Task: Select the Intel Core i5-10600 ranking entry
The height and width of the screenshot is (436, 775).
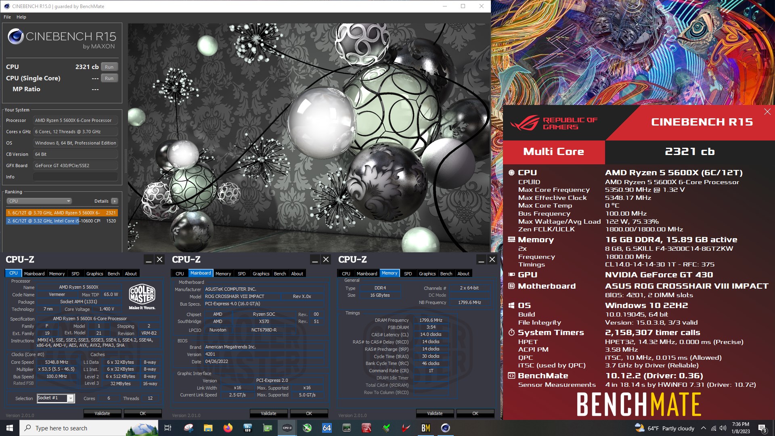Action: 62,221
